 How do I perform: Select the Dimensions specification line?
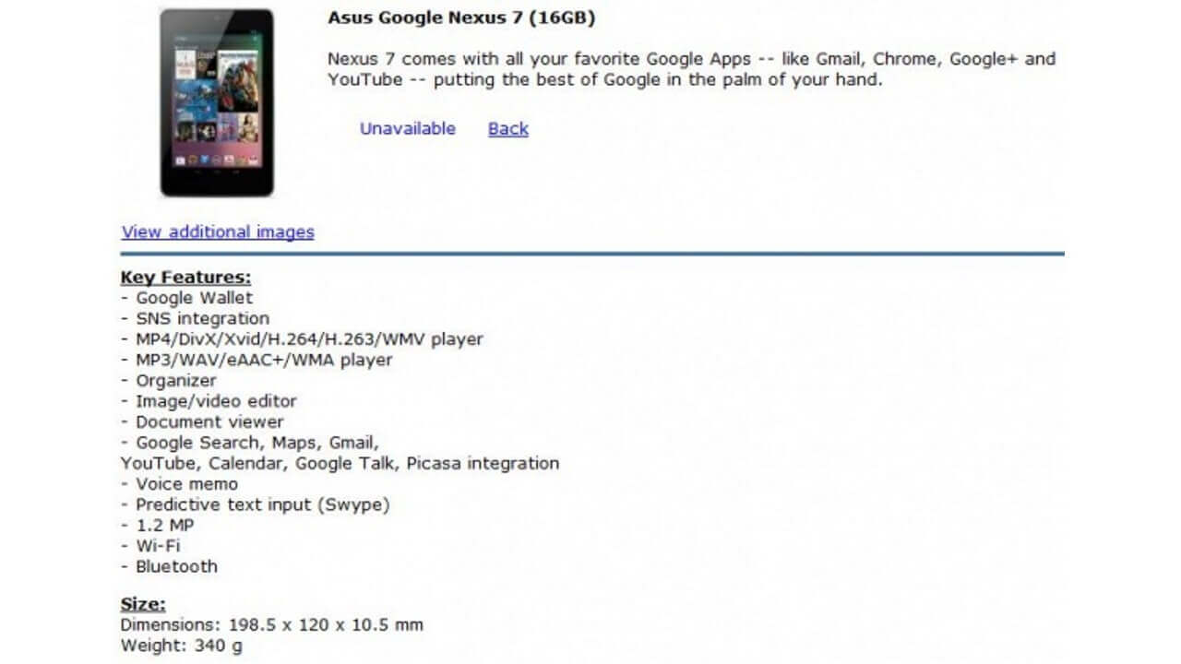pyautogui.click(x=271, y=624)
